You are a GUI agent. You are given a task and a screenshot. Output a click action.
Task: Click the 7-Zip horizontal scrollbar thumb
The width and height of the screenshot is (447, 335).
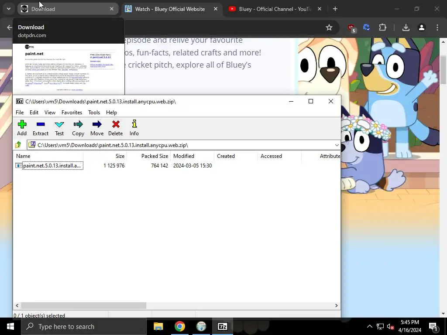coord(83,305)
